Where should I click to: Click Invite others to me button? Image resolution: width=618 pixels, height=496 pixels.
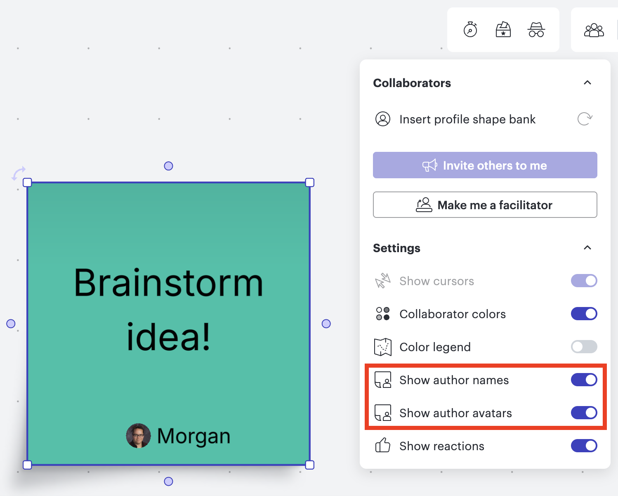485,165
